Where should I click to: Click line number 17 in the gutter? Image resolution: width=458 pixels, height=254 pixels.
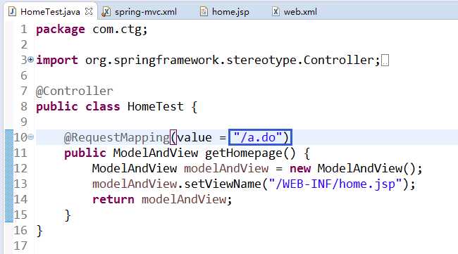point(20,246)
